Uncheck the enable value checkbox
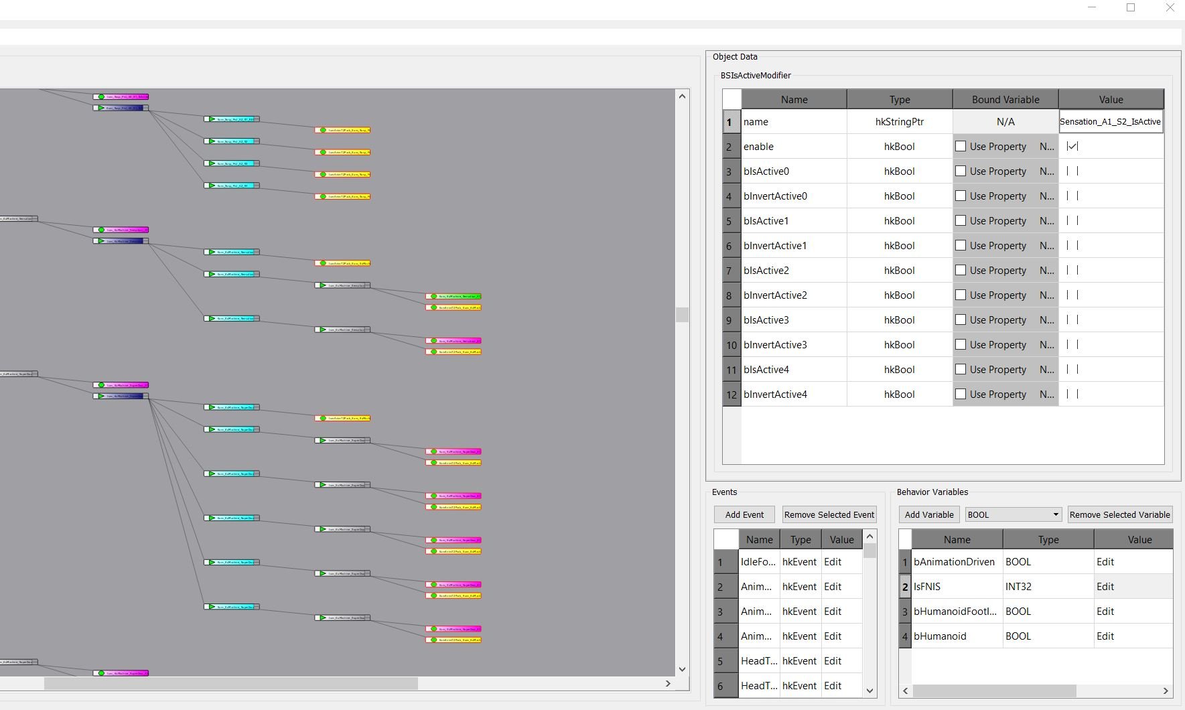The image size is (1185, 710). tap(1072, 146)
